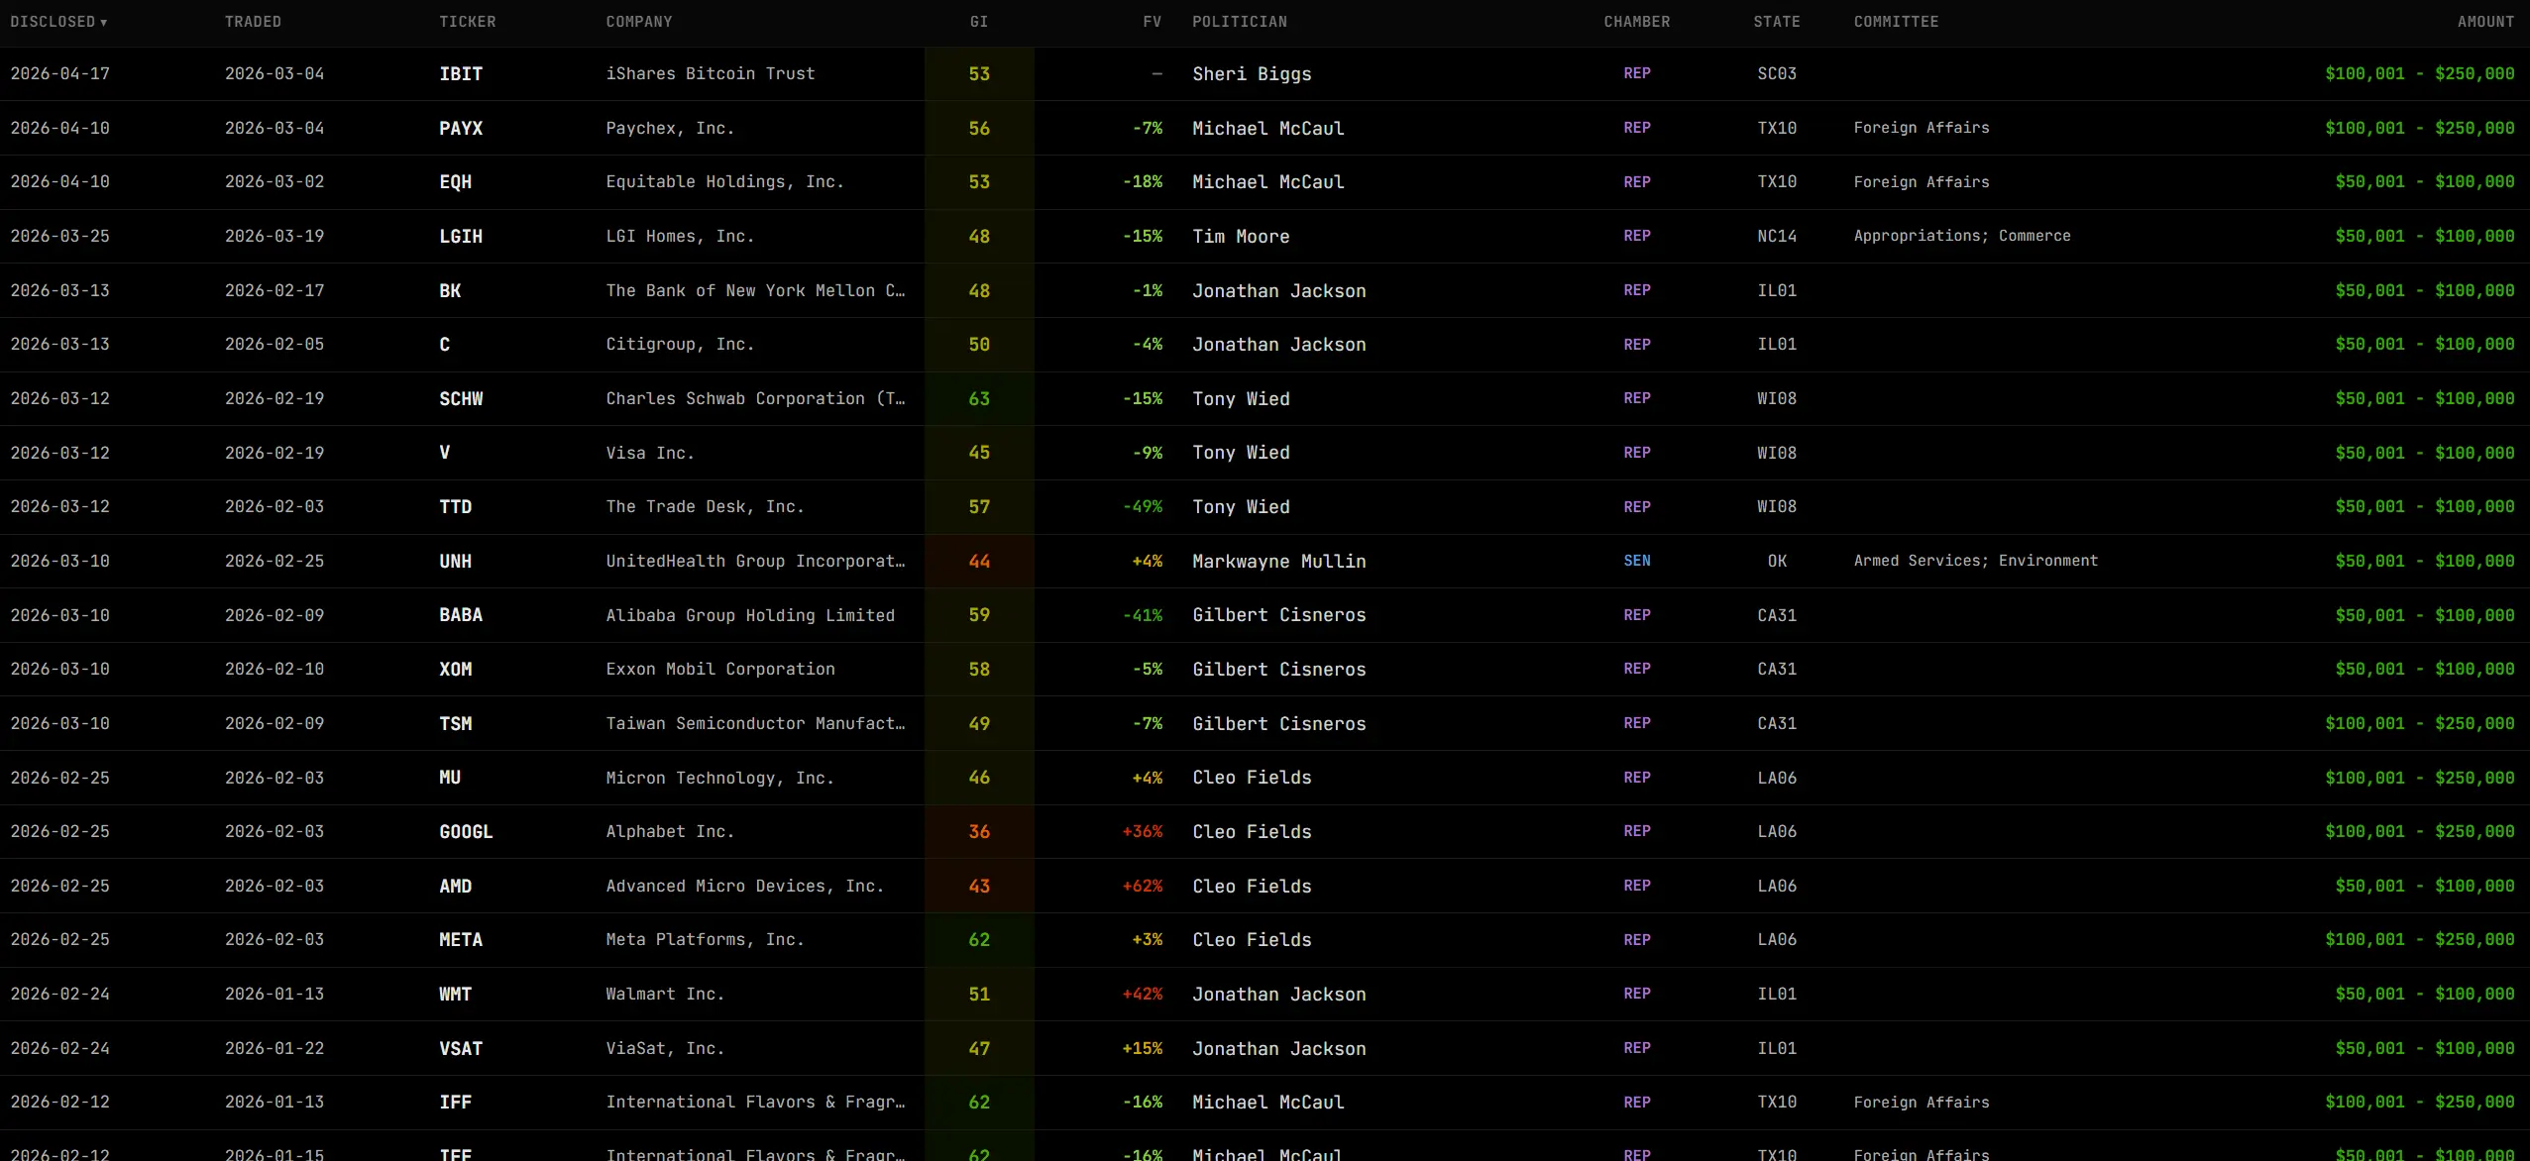Click traded date 2026-03-19
2530x1161 pixels.
point(275,237)
